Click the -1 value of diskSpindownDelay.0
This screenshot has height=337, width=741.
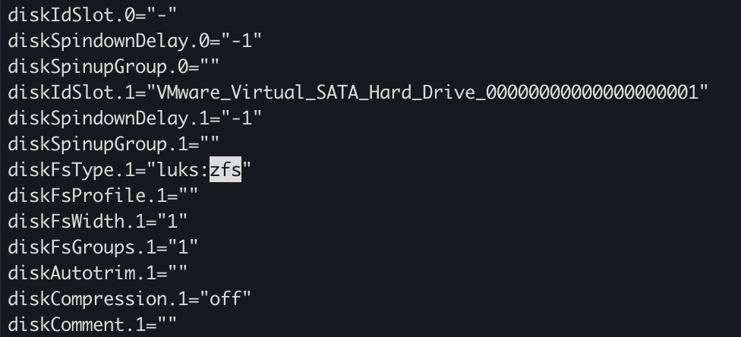coord(241,41)
